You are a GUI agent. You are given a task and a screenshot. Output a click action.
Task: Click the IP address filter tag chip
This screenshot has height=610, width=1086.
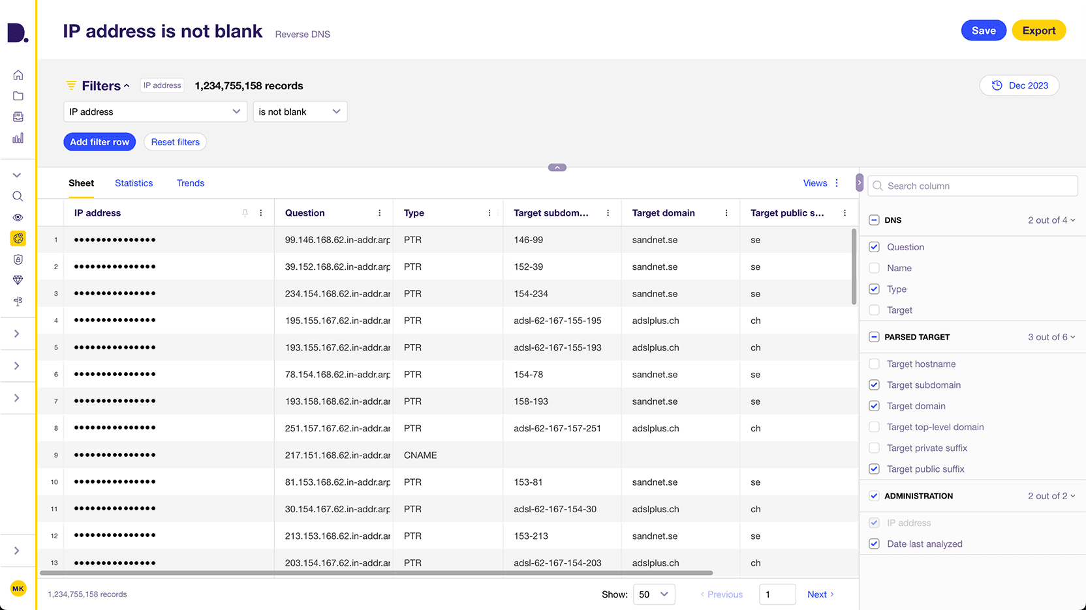pyautogui.click(x=163, y=85)
